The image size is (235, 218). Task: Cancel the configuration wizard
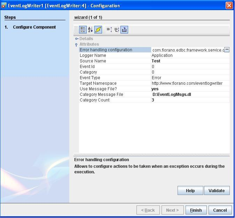tap(220, 210)
